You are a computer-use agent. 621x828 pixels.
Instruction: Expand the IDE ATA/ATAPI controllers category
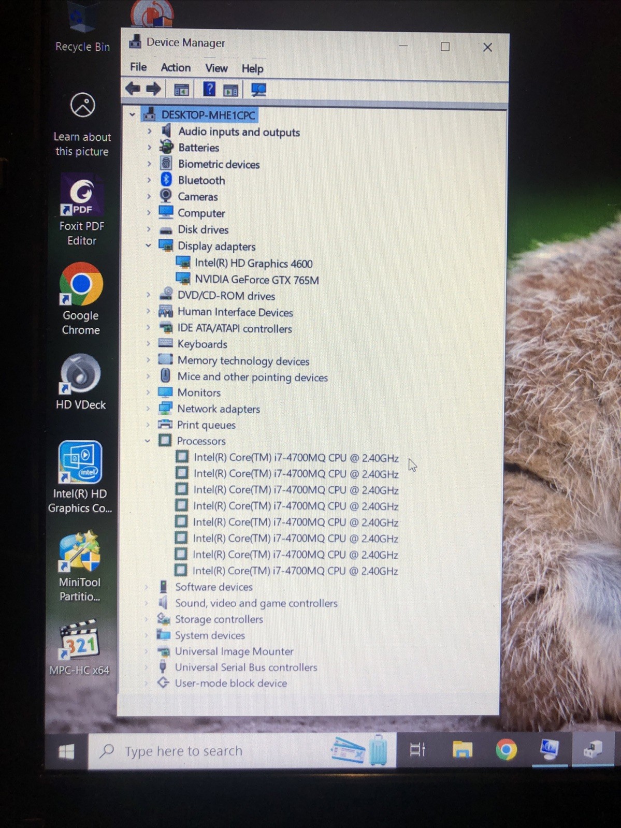coord(148,327)
